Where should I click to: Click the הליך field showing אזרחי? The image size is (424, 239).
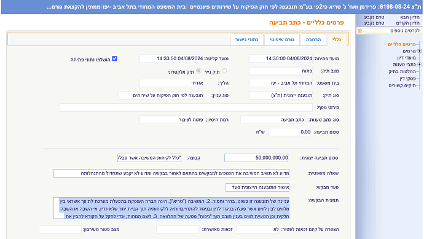pyautogui.click(x=171, y=83)
